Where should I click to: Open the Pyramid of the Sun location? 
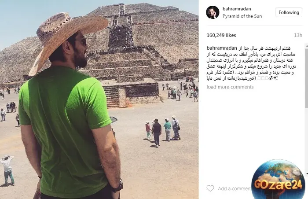(x=242, y=16)
